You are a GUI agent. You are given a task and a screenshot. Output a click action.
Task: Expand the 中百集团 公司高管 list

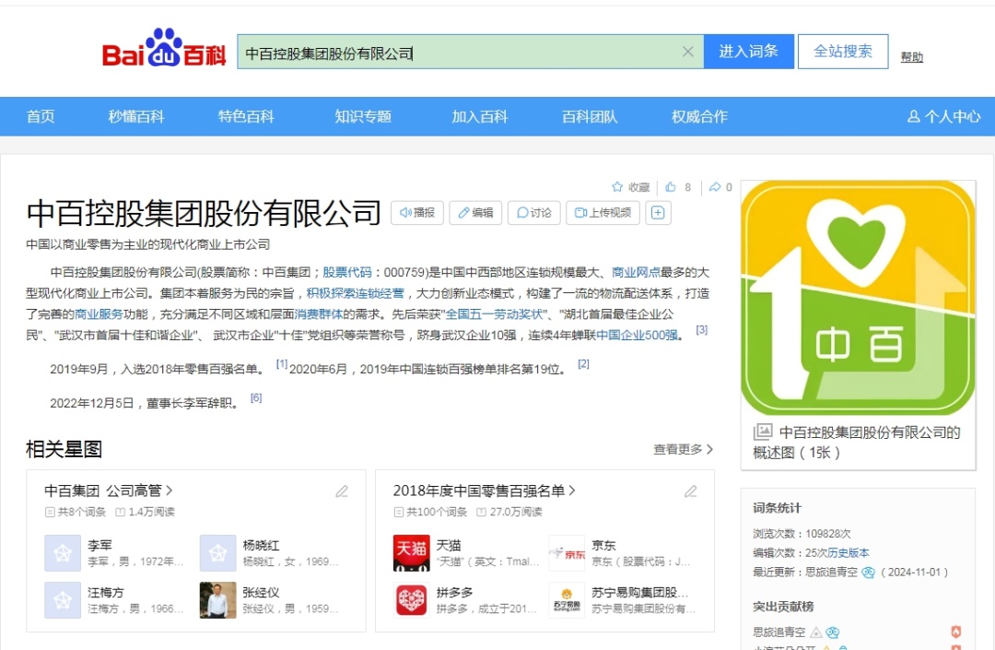tap(109, 490)
